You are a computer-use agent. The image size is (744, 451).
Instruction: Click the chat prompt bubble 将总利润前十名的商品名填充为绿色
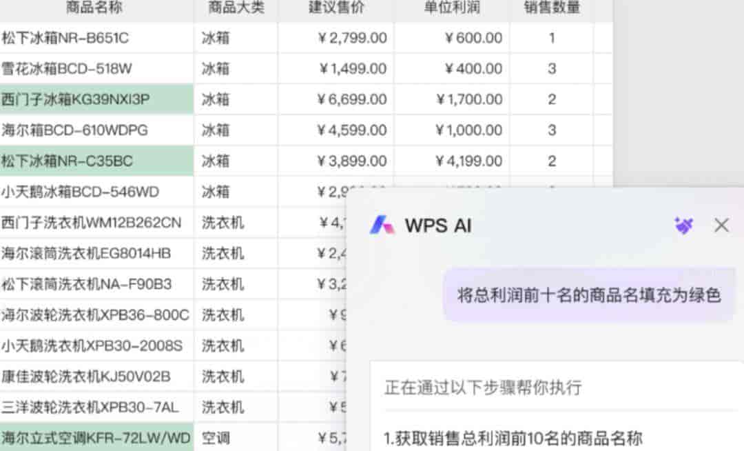[589, 295]
